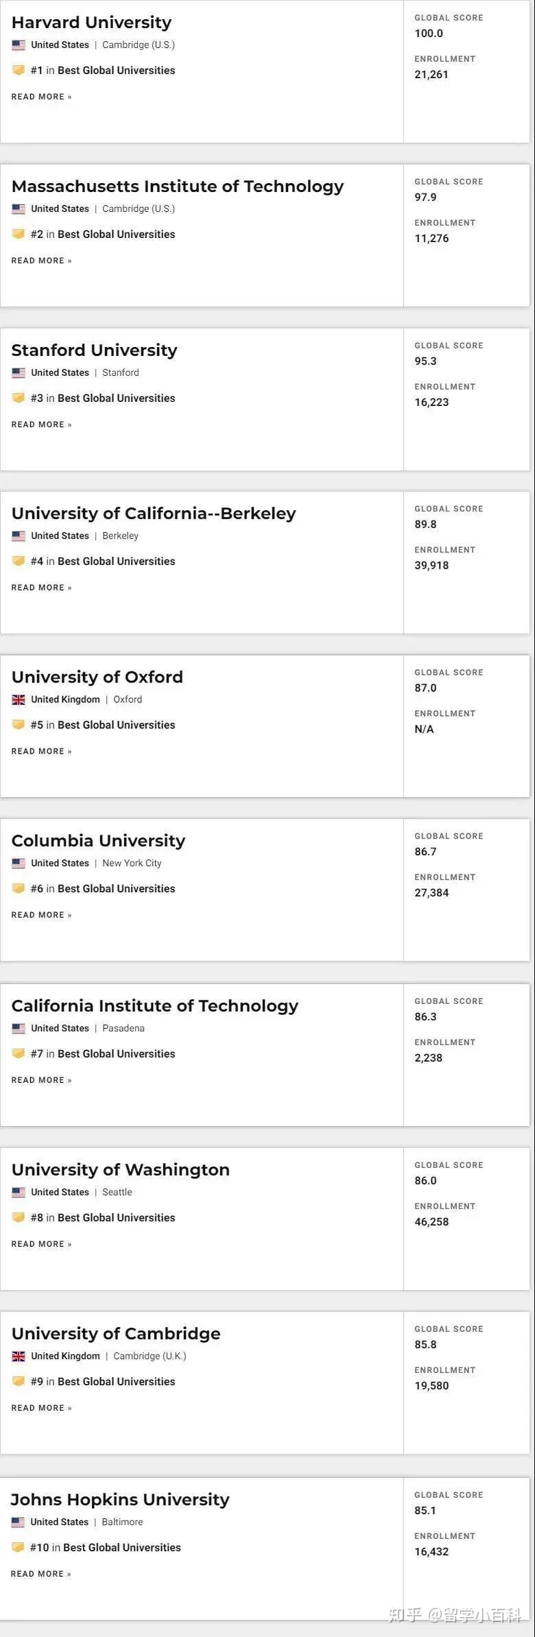Click #2 in Best Global Universities link
Image resolution: width=535 pixels, height=1637 pixels.
103,235
